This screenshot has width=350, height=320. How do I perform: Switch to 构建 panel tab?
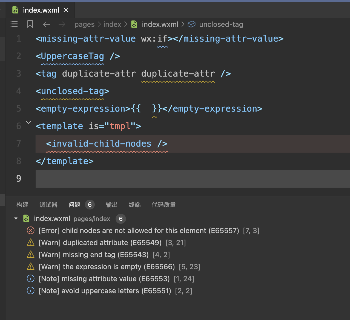click(22, 205)
